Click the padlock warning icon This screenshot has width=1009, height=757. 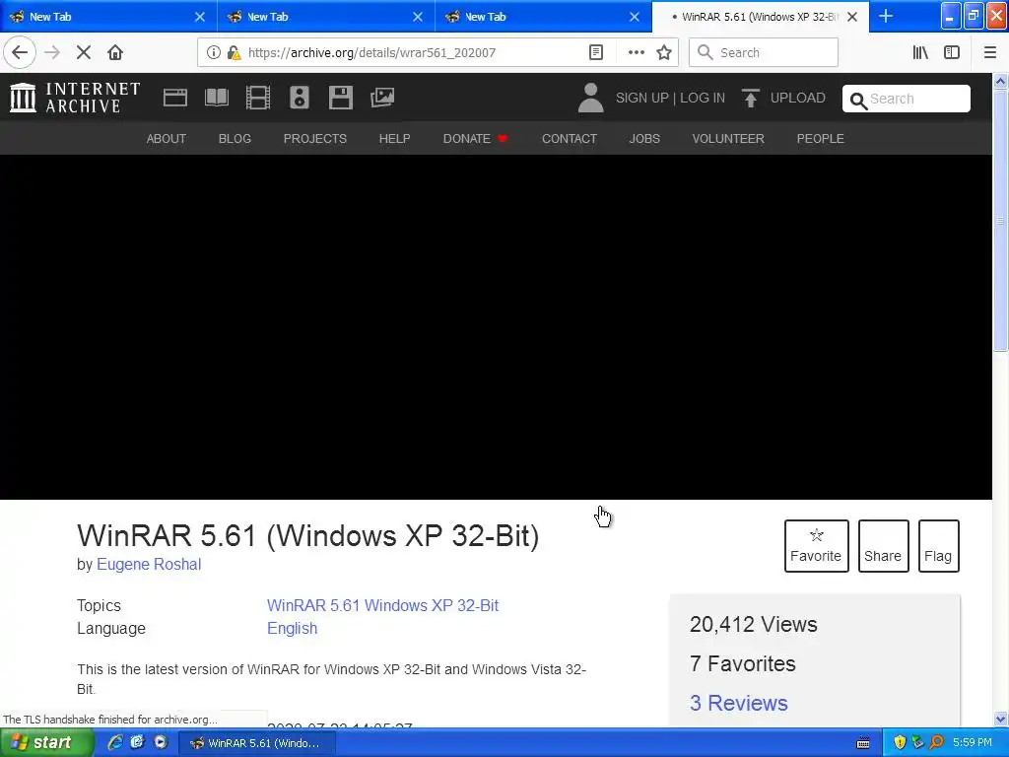(x=234, y=53)
